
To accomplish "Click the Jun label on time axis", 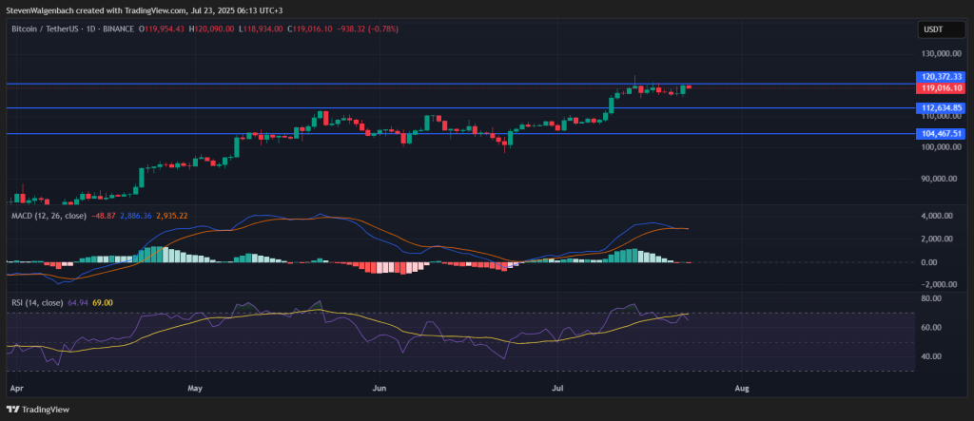I will [380, 389].
